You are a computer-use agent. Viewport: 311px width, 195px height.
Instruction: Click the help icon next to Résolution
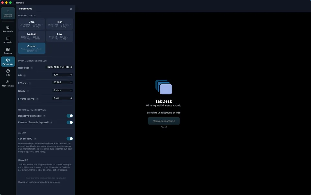(32, 68)
